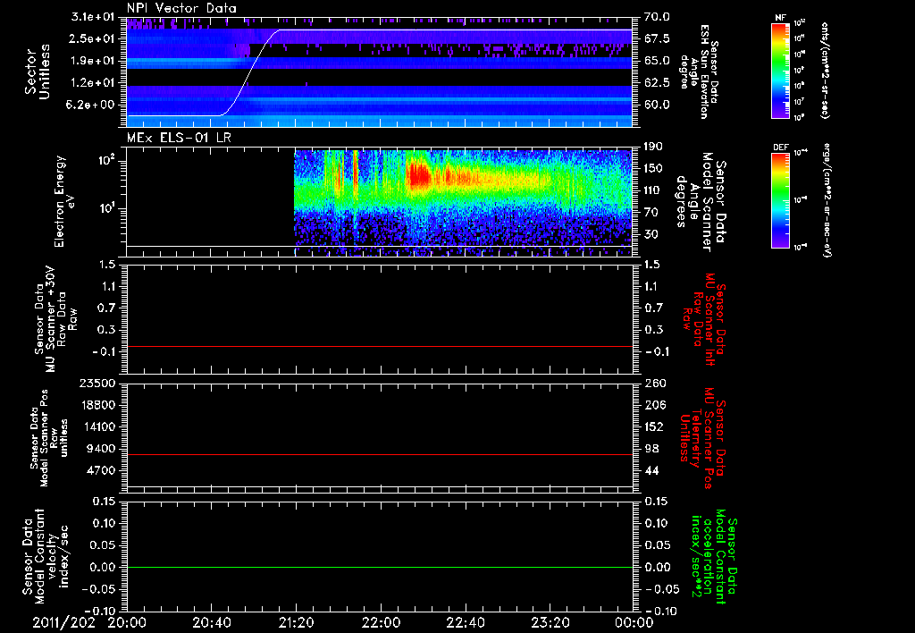
Task: Click the NF flux color bar
Action: tap(780, 70)
